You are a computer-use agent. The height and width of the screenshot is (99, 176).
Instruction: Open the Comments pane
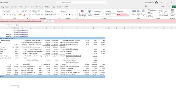(x=166, y=7)
